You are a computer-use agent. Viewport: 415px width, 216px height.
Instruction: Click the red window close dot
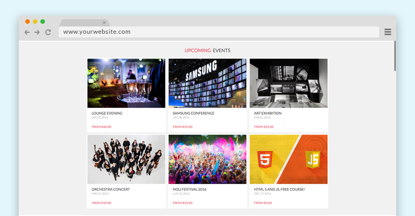pos(27,21)
